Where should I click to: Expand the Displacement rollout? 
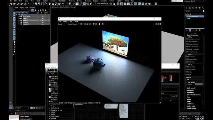(191, 88)
